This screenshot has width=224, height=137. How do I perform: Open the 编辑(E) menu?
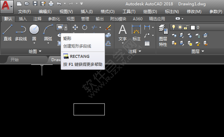coord(45,12)
